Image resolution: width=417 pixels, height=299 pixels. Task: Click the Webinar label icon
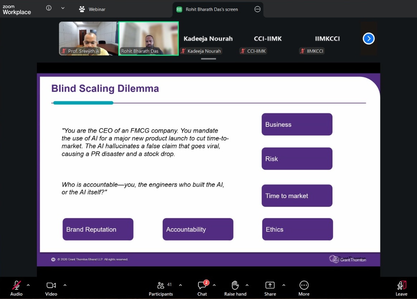click(x=82, y=9)
